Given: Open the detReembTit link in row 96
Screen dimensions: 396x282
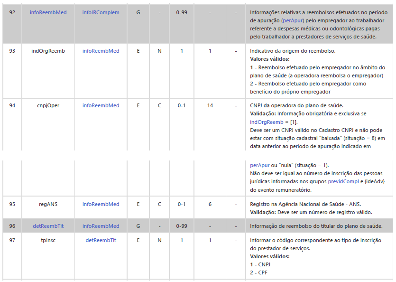Looking at the screenshot, I should [48, 226].
